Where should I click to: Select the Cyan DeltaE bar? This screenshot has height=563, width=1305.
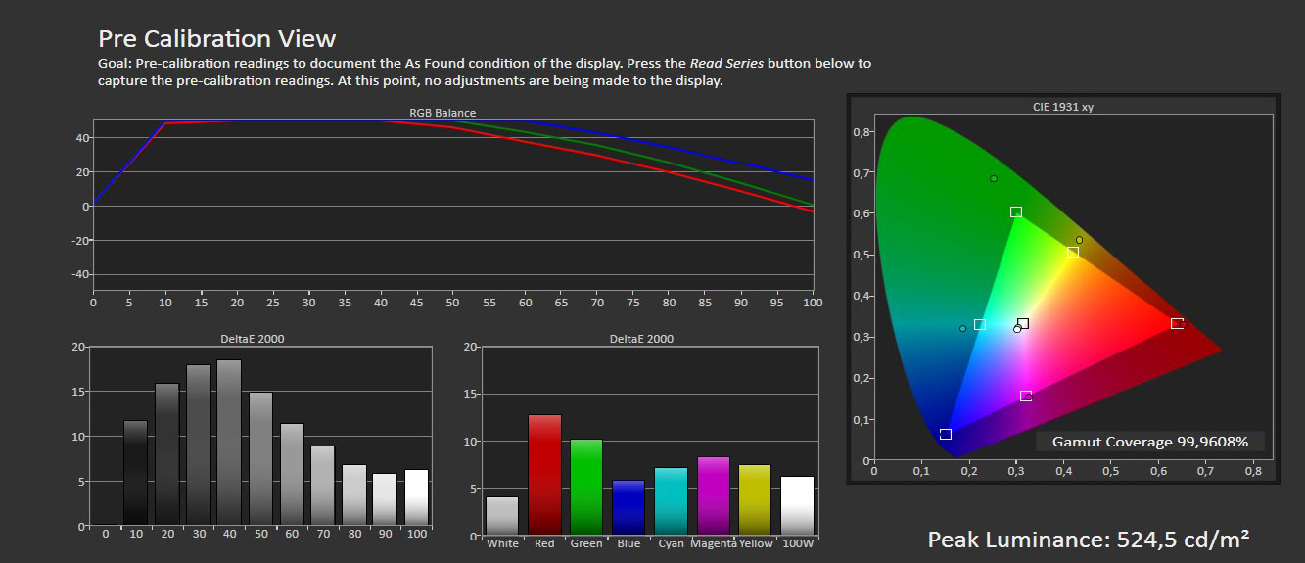tap(671, 500)
